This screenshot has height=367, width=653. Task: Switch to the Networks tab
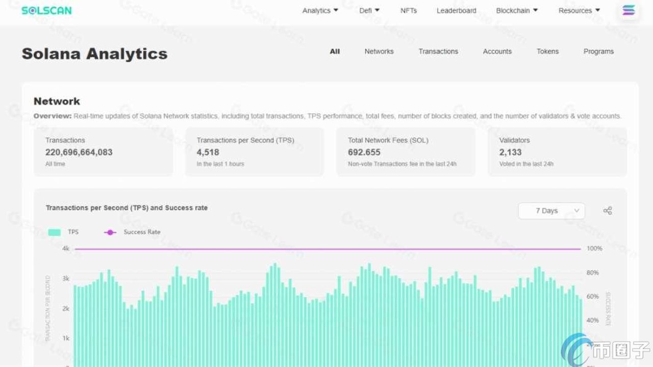379,51
